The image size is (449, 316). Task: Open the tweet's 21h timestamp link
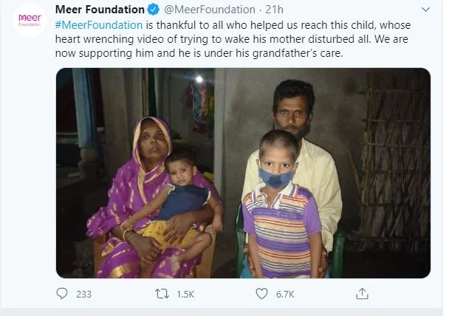[x=274, y=10]
